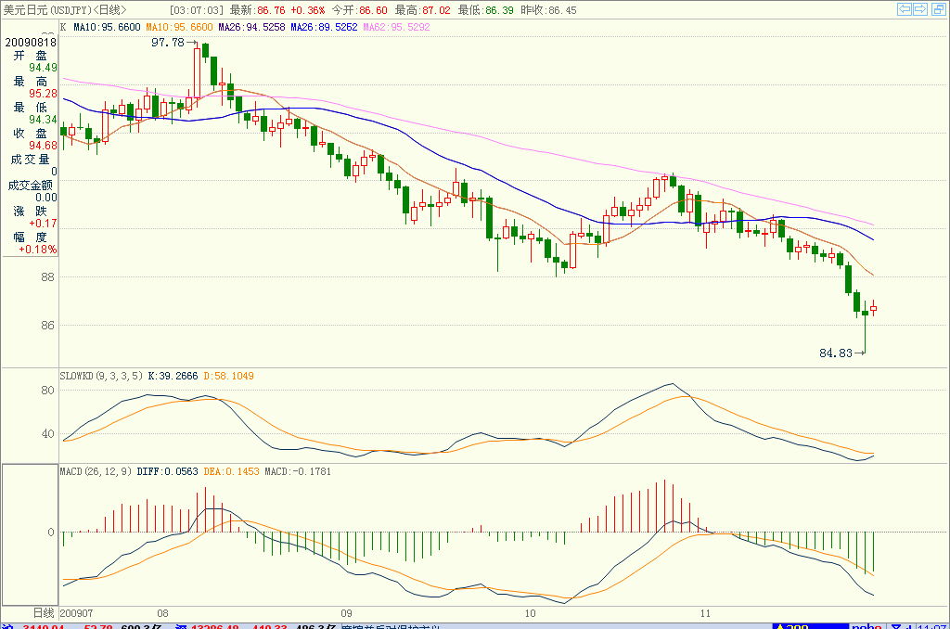
Task: Click the MACD:-0.1781 value
Action: [298, 471]
